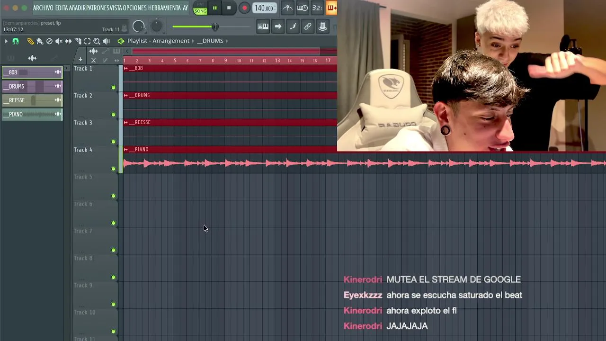Screen dimensions: 606x341
Task: Click the master volume knob
Action: [x=138, y=27]
